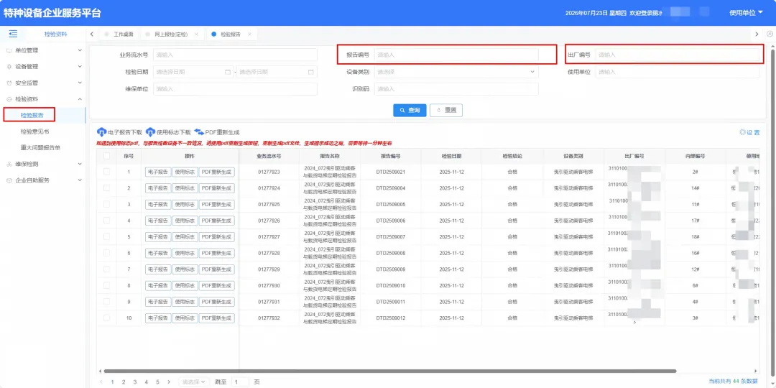The image size is (776, 388).
Task: Click serial number 01277932 cell
Action: (269, 318)
